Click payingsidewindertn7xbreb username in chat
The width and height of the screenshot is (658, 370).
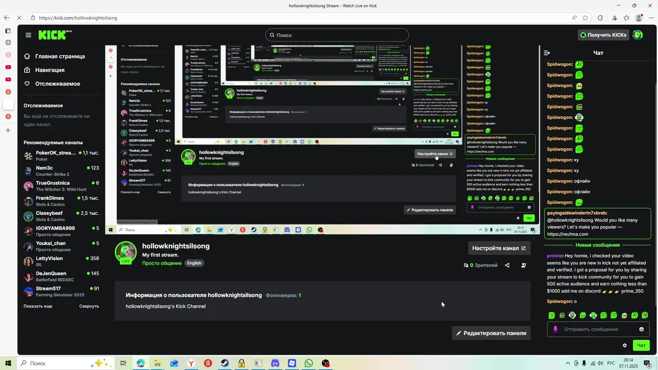pos(577,213)
